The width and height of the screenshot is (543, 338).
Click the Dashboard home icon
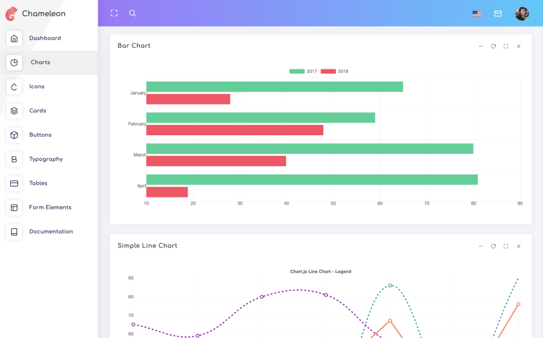pos(14,38)
